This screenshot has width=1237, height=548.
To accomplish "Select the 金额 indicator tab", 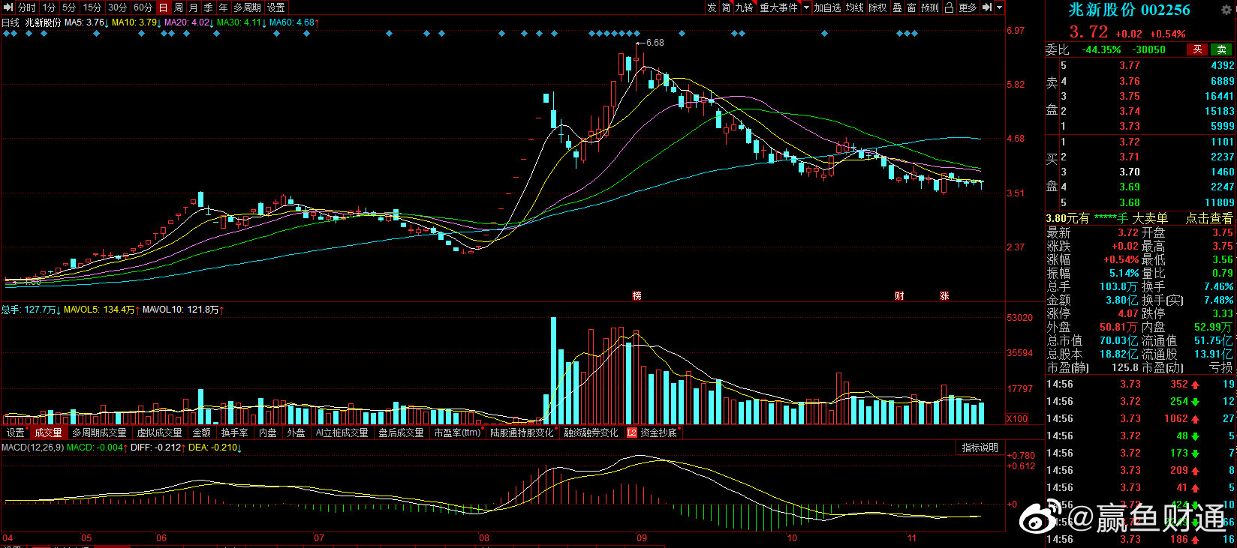I will click(x=202, y=433).
